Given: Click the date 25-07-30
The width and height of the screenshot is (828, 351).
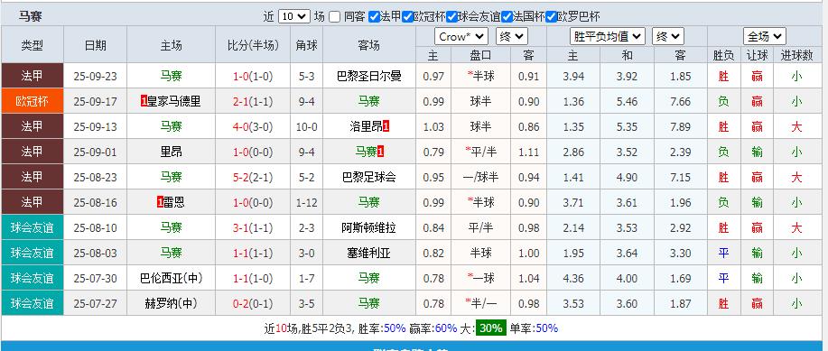Looking at the screenshot, I should tap(95, 279).
